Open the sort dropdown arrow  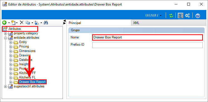coord(41,23)
